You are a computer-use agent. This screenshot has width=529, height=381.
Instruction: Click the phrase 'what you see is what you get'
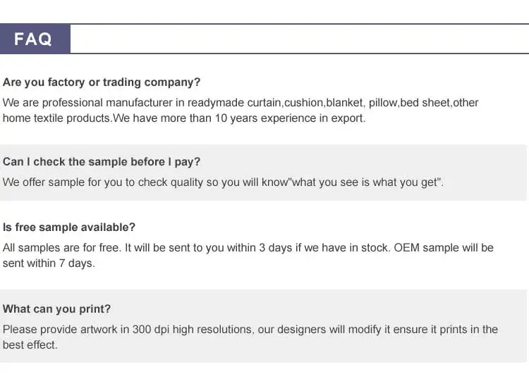(365, 182)
